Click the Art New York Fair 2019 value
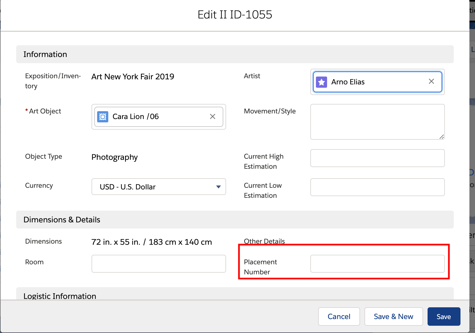The width and height of the screenshot is (475, 333). [133, 77]
